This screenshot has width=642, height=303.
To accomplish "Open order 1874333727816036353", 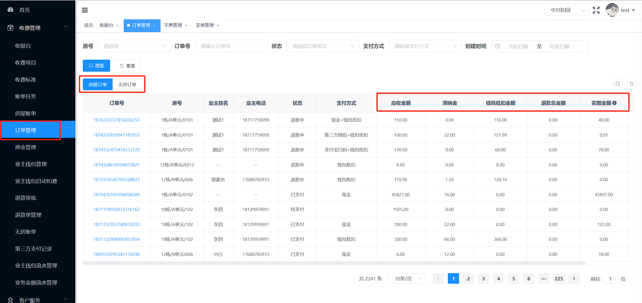I will (x=116, y=120).
